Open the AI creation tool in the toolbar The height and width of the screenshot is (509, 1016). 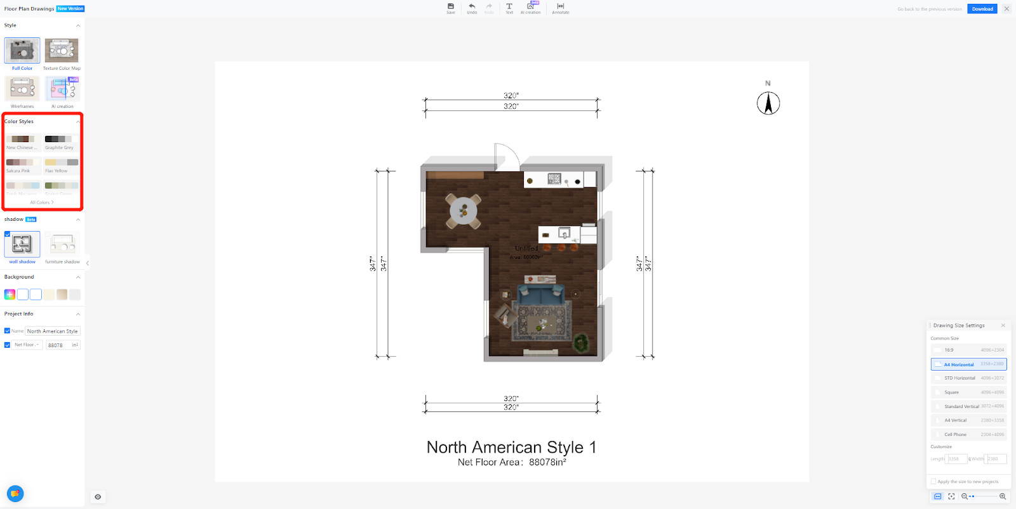[530, 8]
